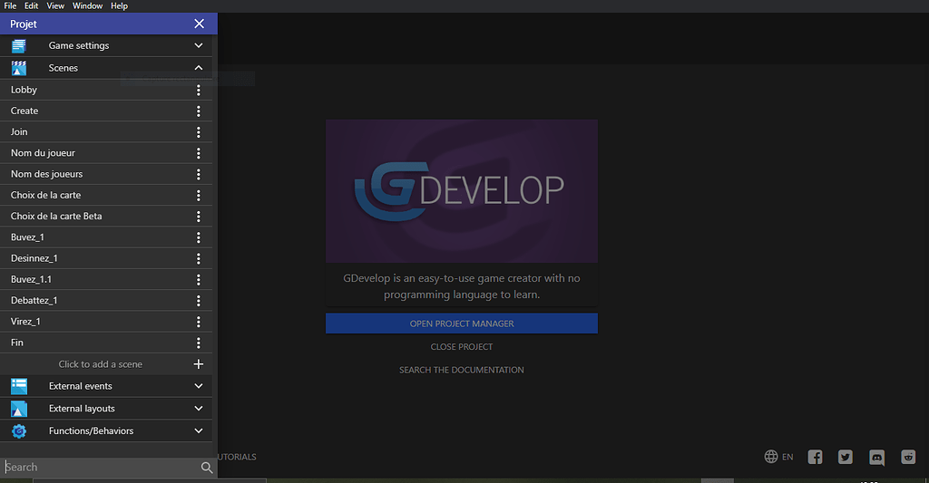929x483 pixels.
Task: Click the Game settings icon
Action: [x=19, y=45]
